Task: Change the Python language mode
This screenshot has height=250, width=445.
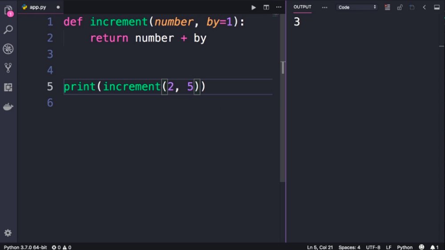Action: 405,247
